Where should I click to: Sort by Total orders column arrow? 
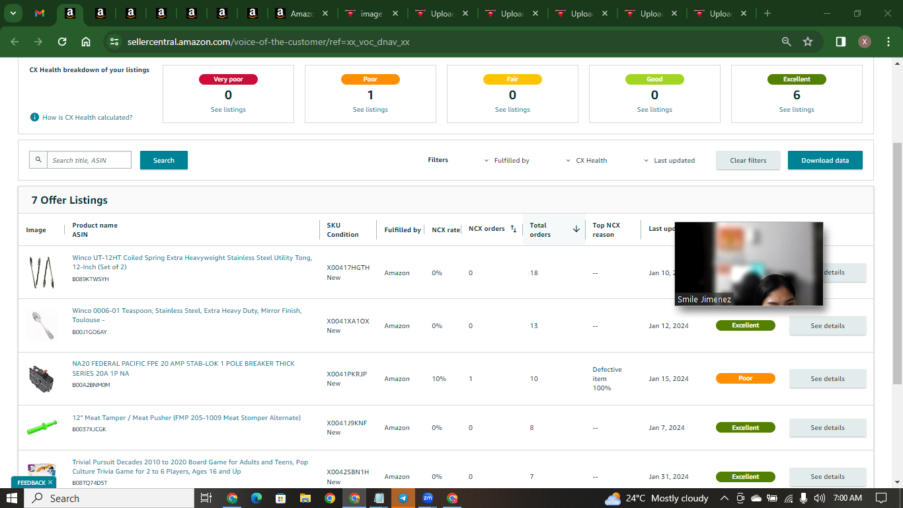pos(576,229)
